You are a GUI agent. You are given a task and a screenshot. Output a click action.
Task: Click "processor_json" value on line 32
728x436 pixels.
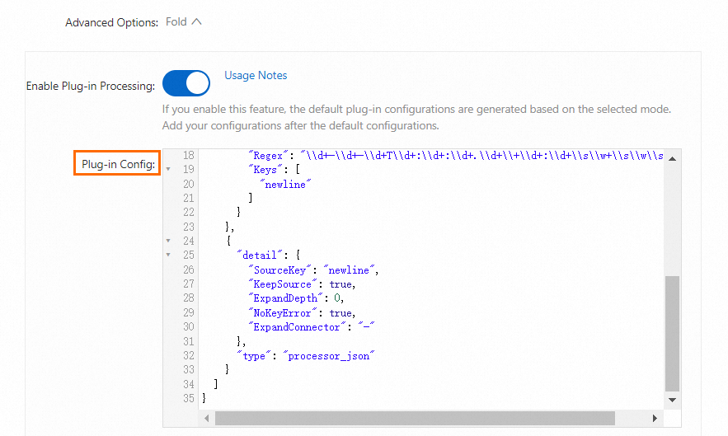329,356
